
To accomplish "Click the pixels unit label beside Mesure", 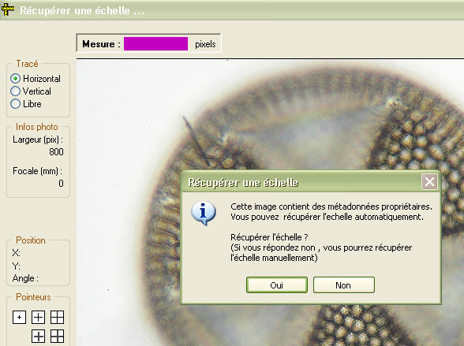I will coord(205,44).
